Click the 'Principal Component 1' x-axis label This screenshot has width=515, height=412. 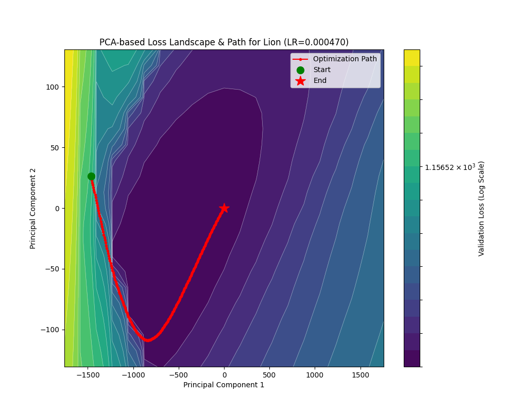tap(224, 385)
